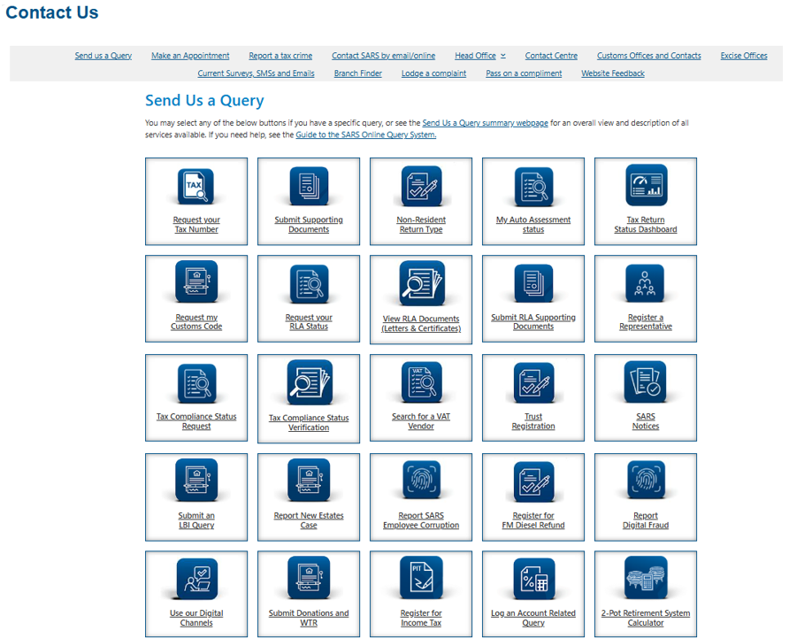Click Lodge a complaint menu item
The height and width of the screenshot is (639, 789).
click(x=433, y=73)
